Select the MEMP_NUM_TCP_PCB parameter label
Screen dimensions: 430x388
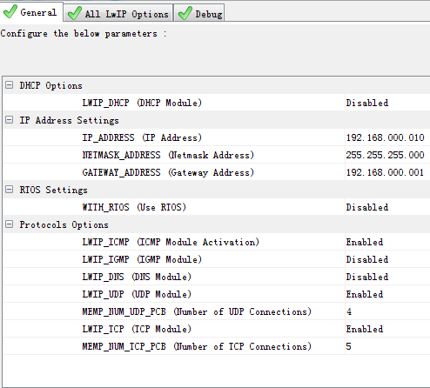(197, 346)
